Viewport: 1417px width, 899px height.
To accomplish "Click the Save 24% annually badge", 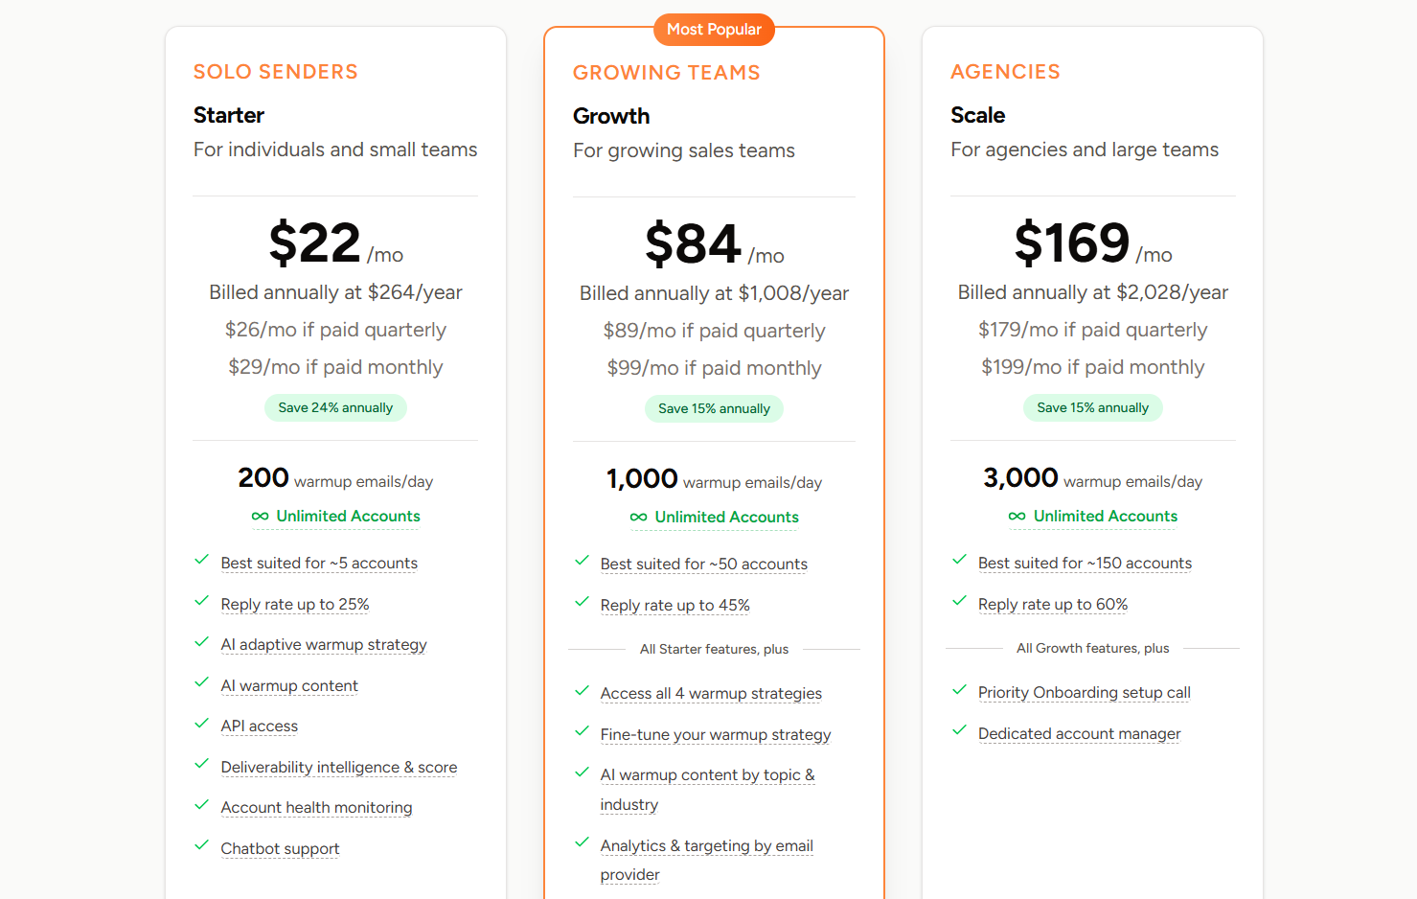I will coord(335,407).
